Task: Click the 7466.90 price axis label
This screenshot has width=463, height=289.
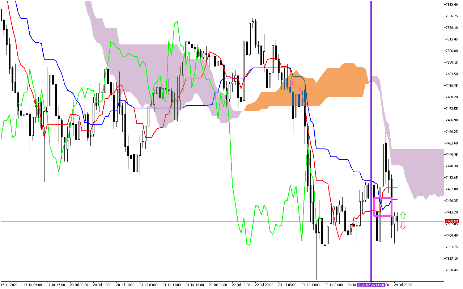Action: [x=452, y=120]
